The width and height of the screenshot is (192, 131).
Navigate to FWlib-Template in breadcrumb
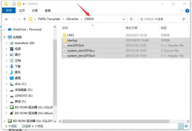tap(49, 19)
